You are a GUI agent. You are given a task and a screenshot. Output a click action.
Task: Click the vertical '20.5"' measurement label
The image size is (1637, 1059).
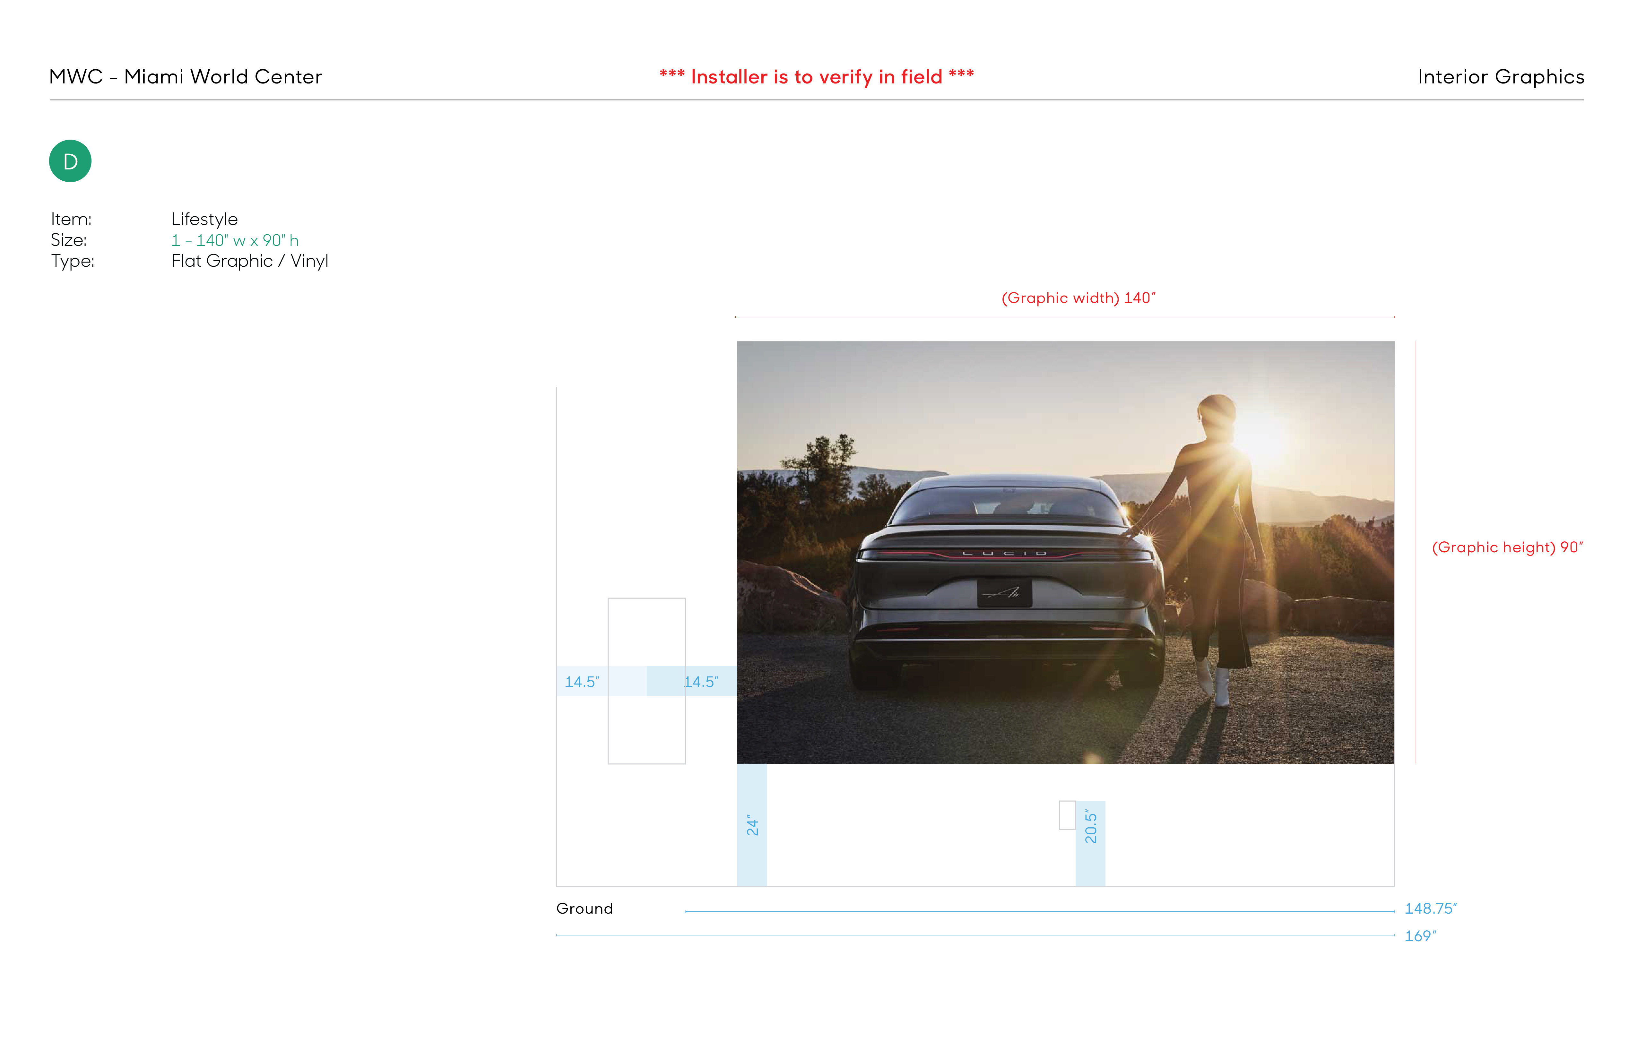pos(1091,826)
